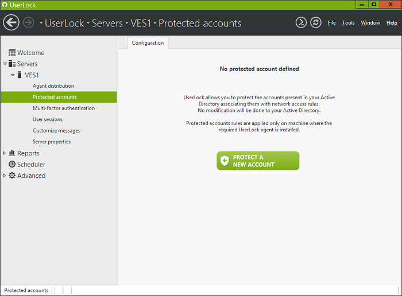Image resolution: width=402 pixels, height=296 pixels.
Task: Click the Advanced gear icon
Action: pyautogui.click(x=12, y=176)
